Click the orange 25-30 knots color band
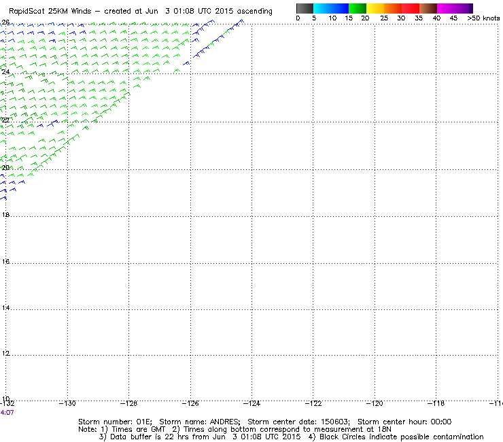 tap(393, 8)
